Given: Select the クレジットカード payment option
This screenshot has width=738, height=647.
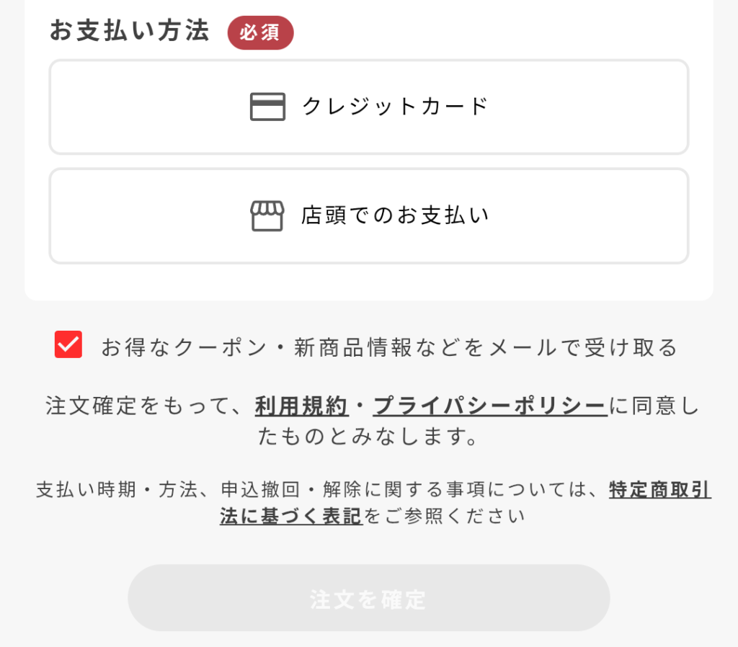Looking at the screenshot, I should tap(368, 107).
